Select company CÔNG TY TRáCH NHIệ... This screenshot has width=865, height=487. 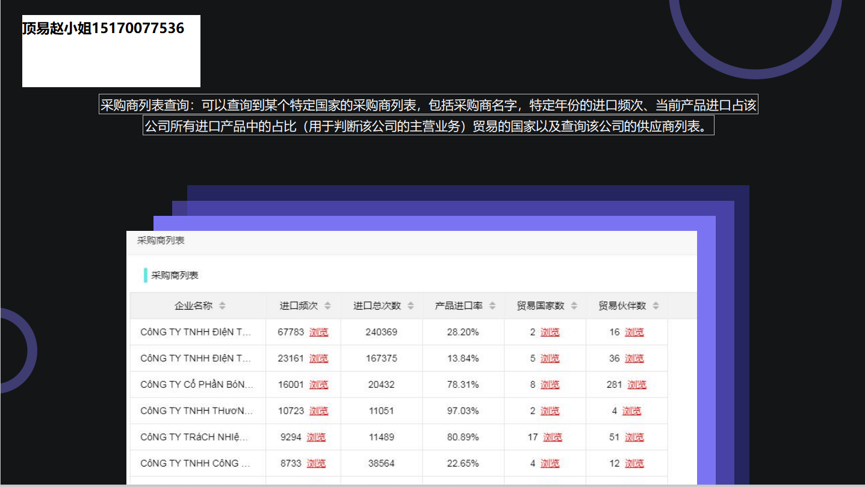(x=194, y=437)
